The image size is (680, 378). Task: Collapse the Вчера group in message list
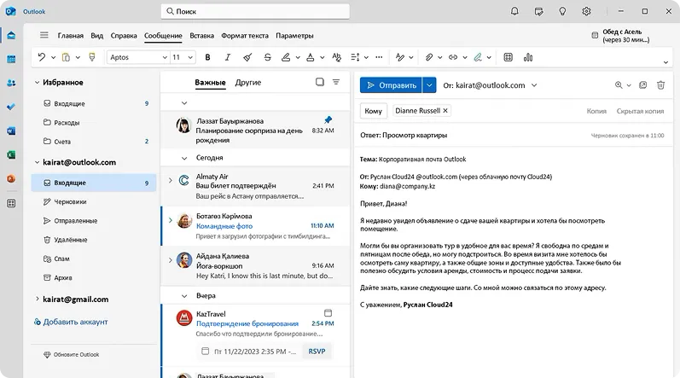tap(184, 296)
